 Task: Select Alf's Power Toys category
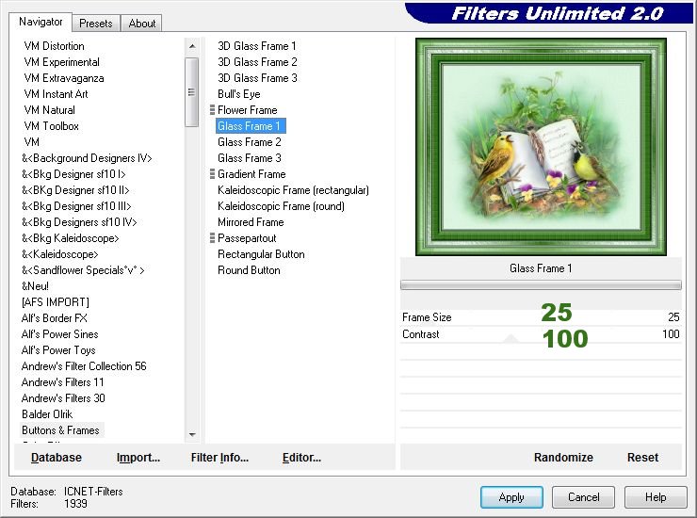point(58,350)
